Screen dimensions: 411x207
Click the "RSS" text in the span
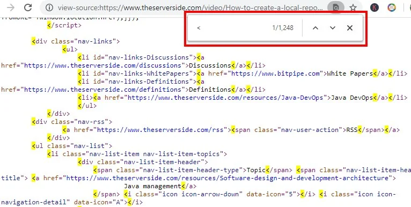352,130
